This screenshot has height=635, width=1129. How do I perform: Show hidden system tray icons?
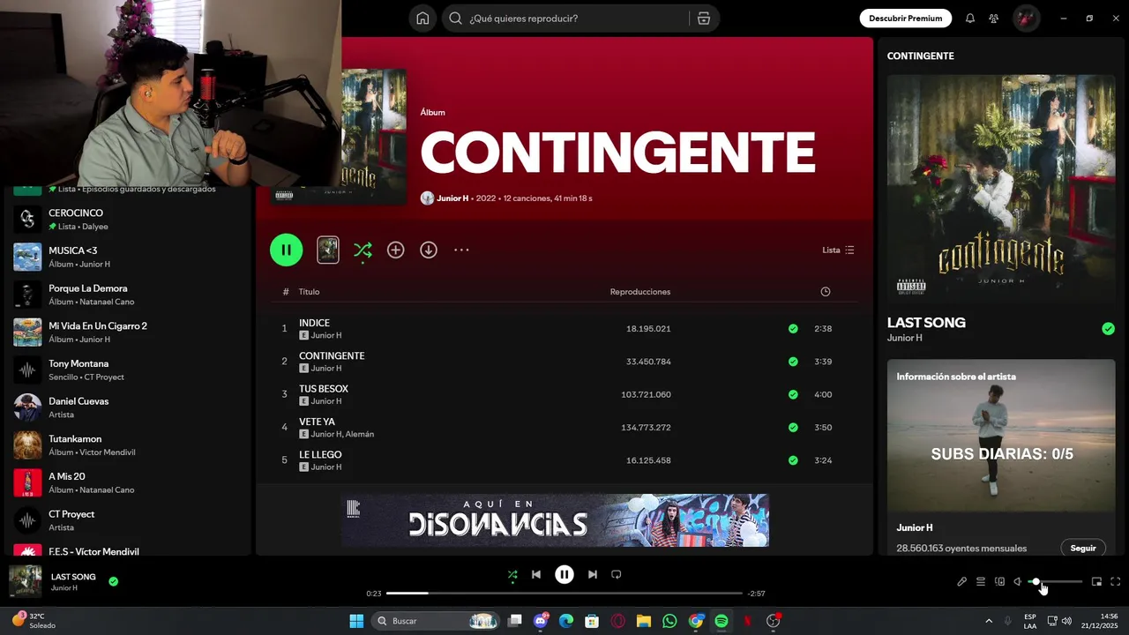click(x=989, y=622)
